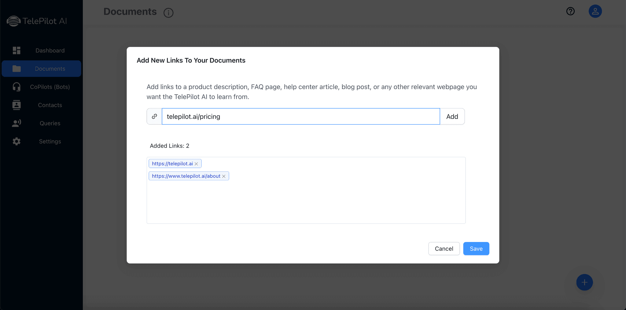Click the TelePilot AI logo
Image resolution: width=626 pixels, height=310 pixels.
coord(37,21)
